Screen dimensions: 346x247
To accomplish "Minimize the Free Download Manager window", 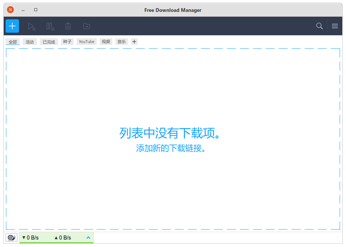I will 23,10.
